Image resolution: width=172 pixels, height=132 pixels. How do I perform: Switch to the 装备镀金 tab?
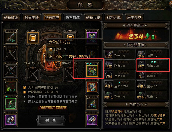click(x=11, y=17)
